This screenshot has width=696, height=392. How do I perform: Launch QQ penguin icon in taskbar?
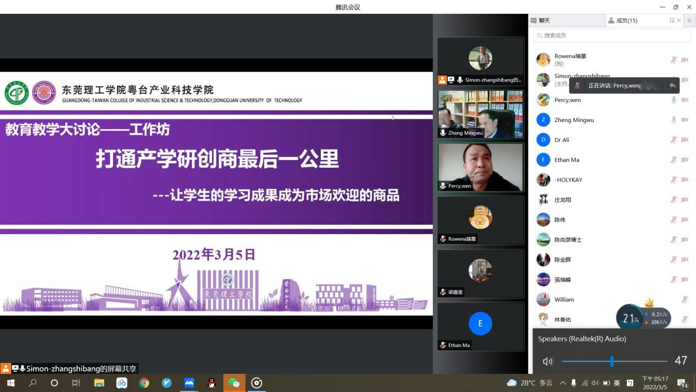[x=211, y=383]
